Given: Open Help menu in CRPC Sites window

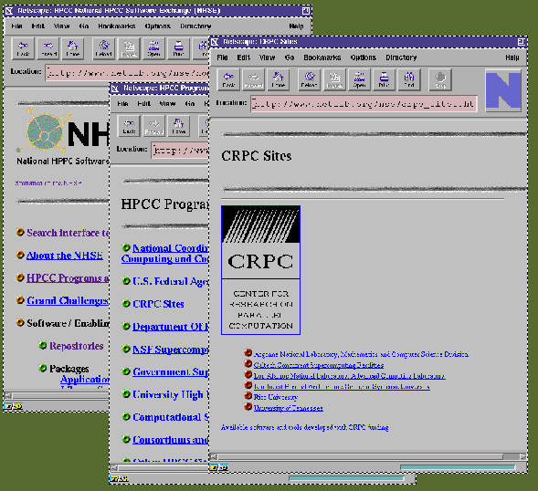Looking at the screenshot, I should tap(512, 57).
